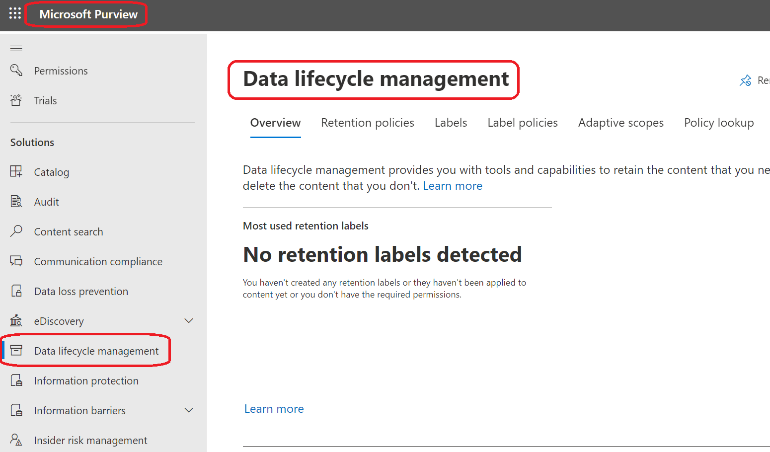The width and height of the screenshot is (770, 452).
Task: Go to the Policy lookup tab
Action: tap(718, 123)
